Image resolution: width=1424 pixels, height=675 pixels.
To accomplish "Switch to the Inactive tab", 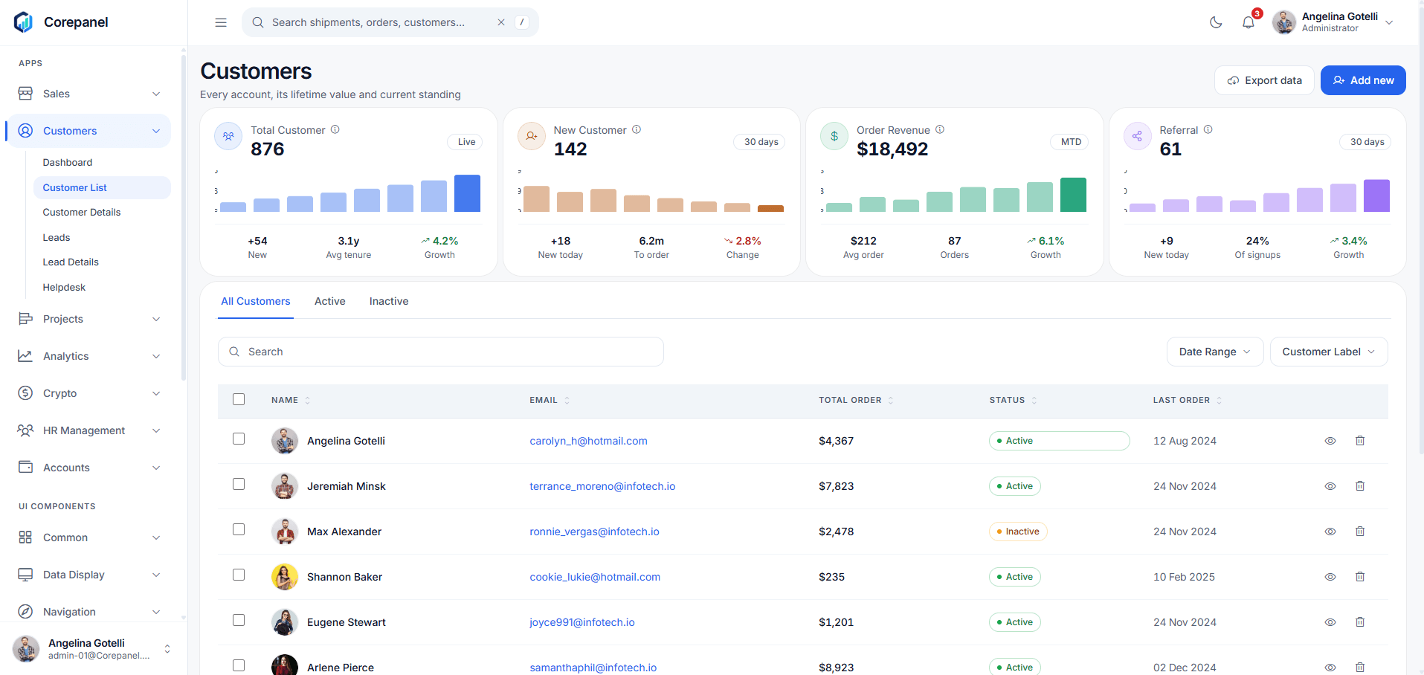I will [x=389, y=301].
